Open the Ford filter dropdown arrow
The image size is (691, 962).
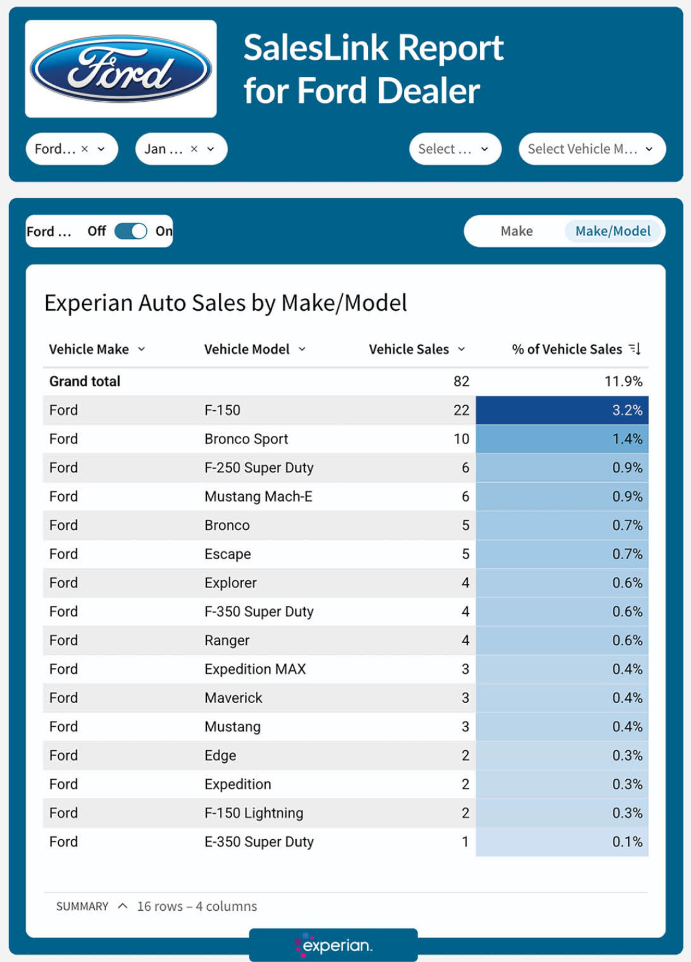pos(101,149)
